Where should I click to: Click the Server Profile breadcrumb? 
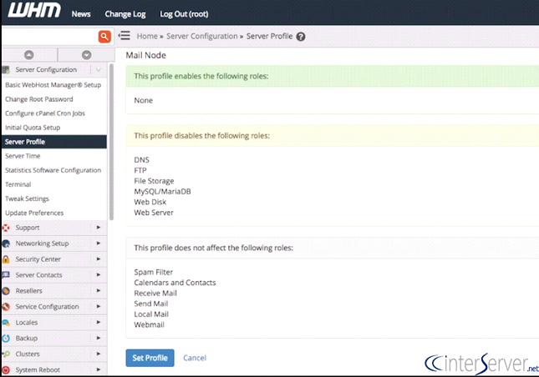point(269,36)
